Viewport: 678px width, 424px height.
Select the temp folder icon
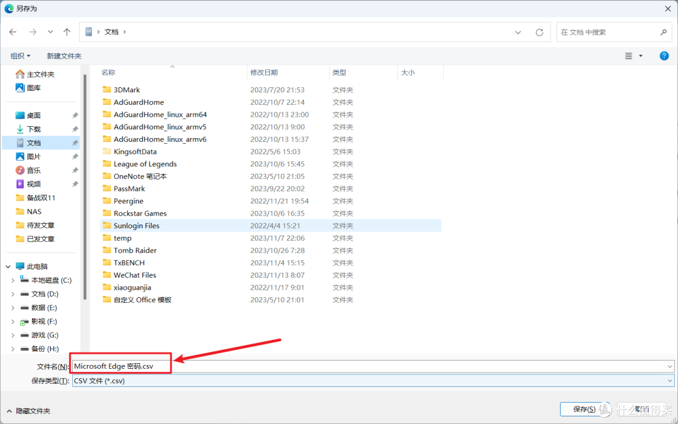pos(107,237)
